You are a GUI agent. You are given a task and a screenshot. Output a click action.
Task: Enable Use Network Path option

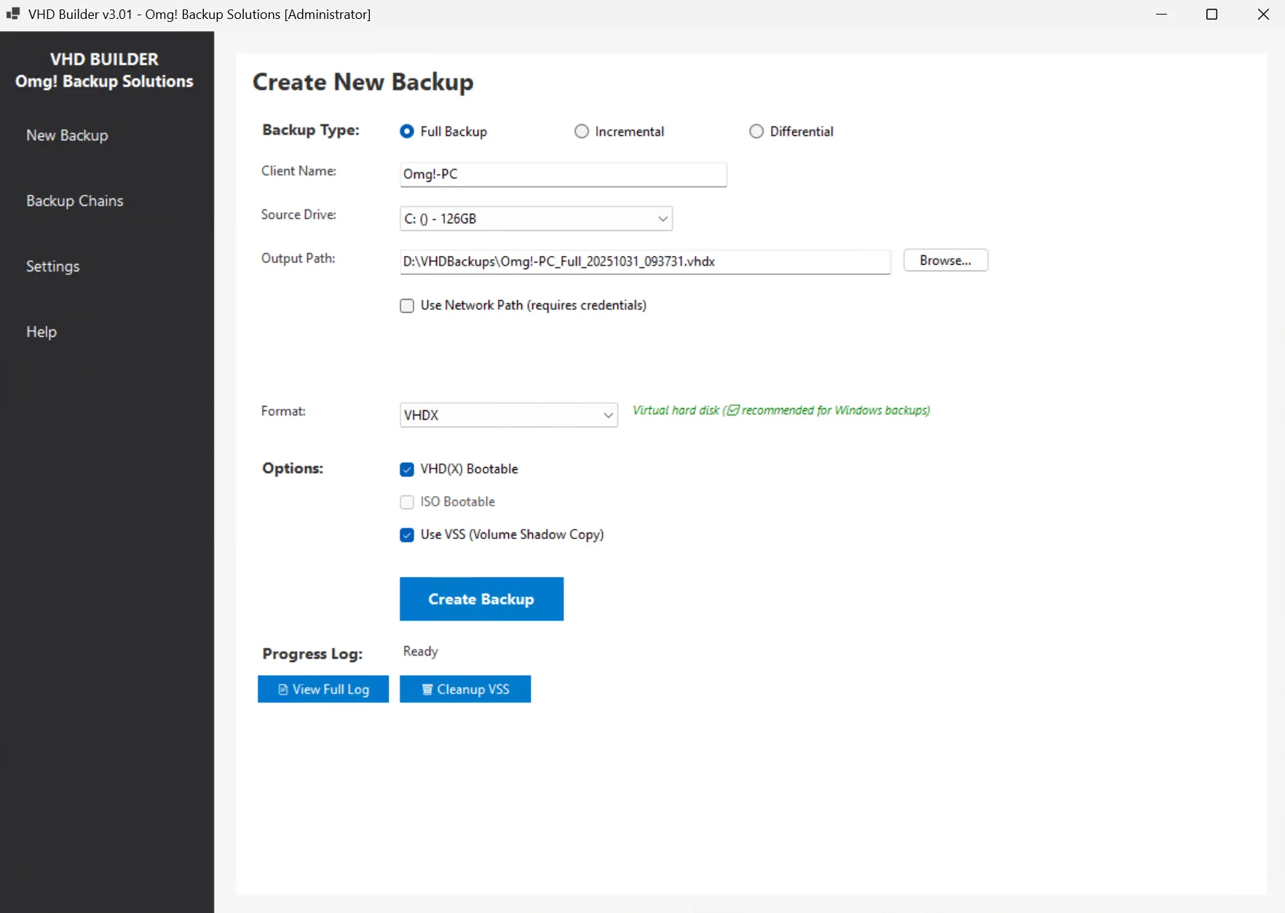pyautogui.click(x=407, y=306)
